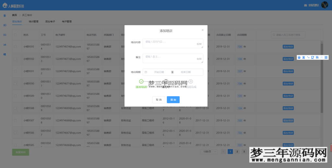Screen dimensions: 332x168
Task: Check the box for 小明9588
Action: pos(15,108)
